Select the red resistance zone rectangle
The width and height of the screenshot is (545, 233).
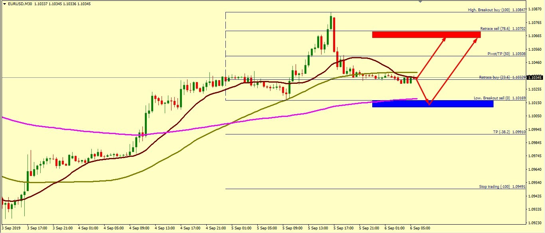(x=426, y=35)
